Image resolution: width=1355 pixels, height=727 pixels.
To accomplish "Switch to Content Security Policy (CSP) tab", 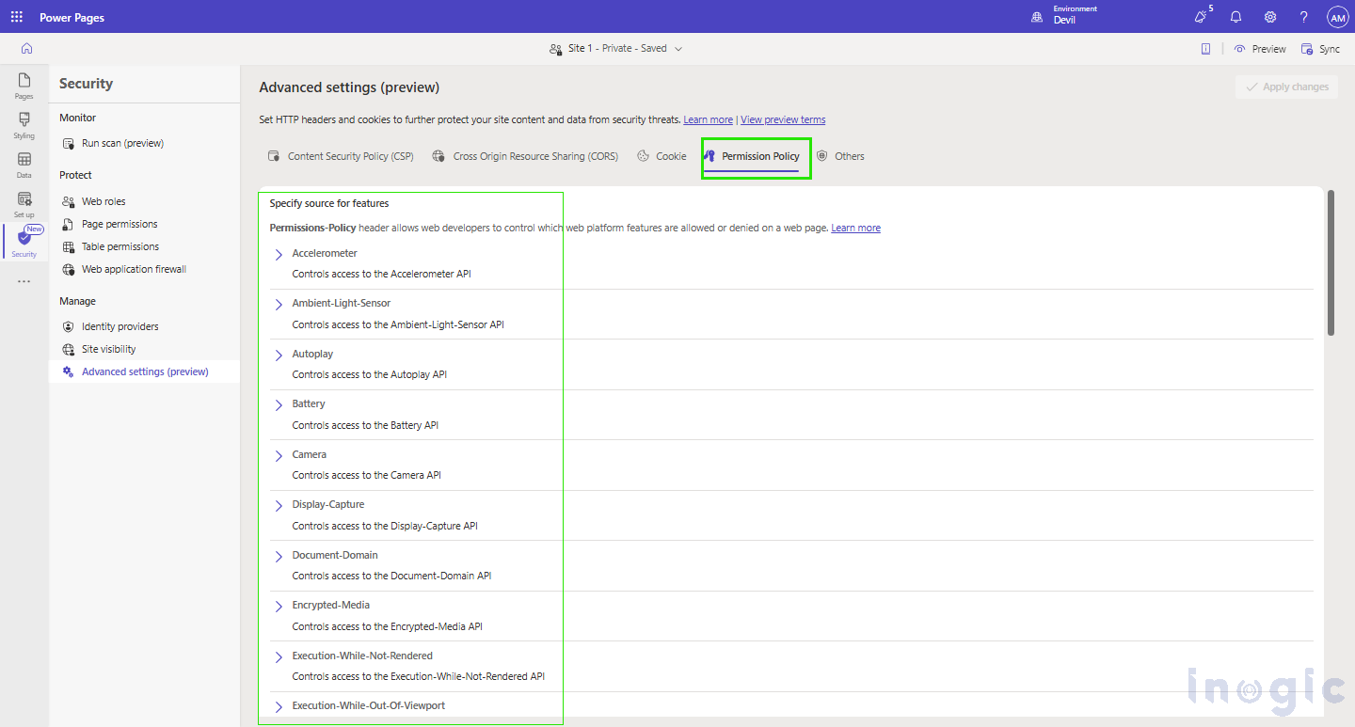I will click(x=341, y=156).
